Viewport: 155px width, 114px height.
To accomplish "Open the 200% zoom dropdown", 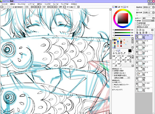I will 32,7.
